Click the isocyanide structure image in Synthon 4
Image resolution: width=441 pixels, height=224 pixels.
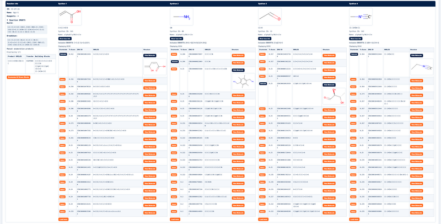click(x=361, y=17)
